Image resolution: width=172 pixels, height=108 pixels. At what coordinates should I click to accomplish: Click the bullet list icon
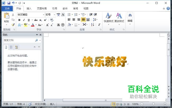coord(69,15)
